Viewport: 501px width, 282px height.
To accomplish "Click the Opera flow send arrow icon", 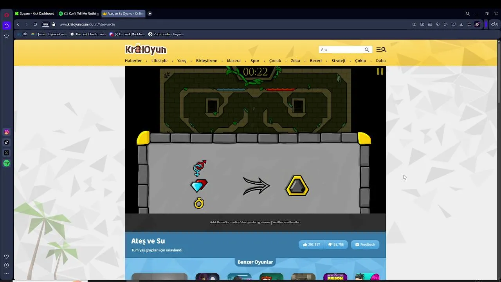I will pos(445,24).
